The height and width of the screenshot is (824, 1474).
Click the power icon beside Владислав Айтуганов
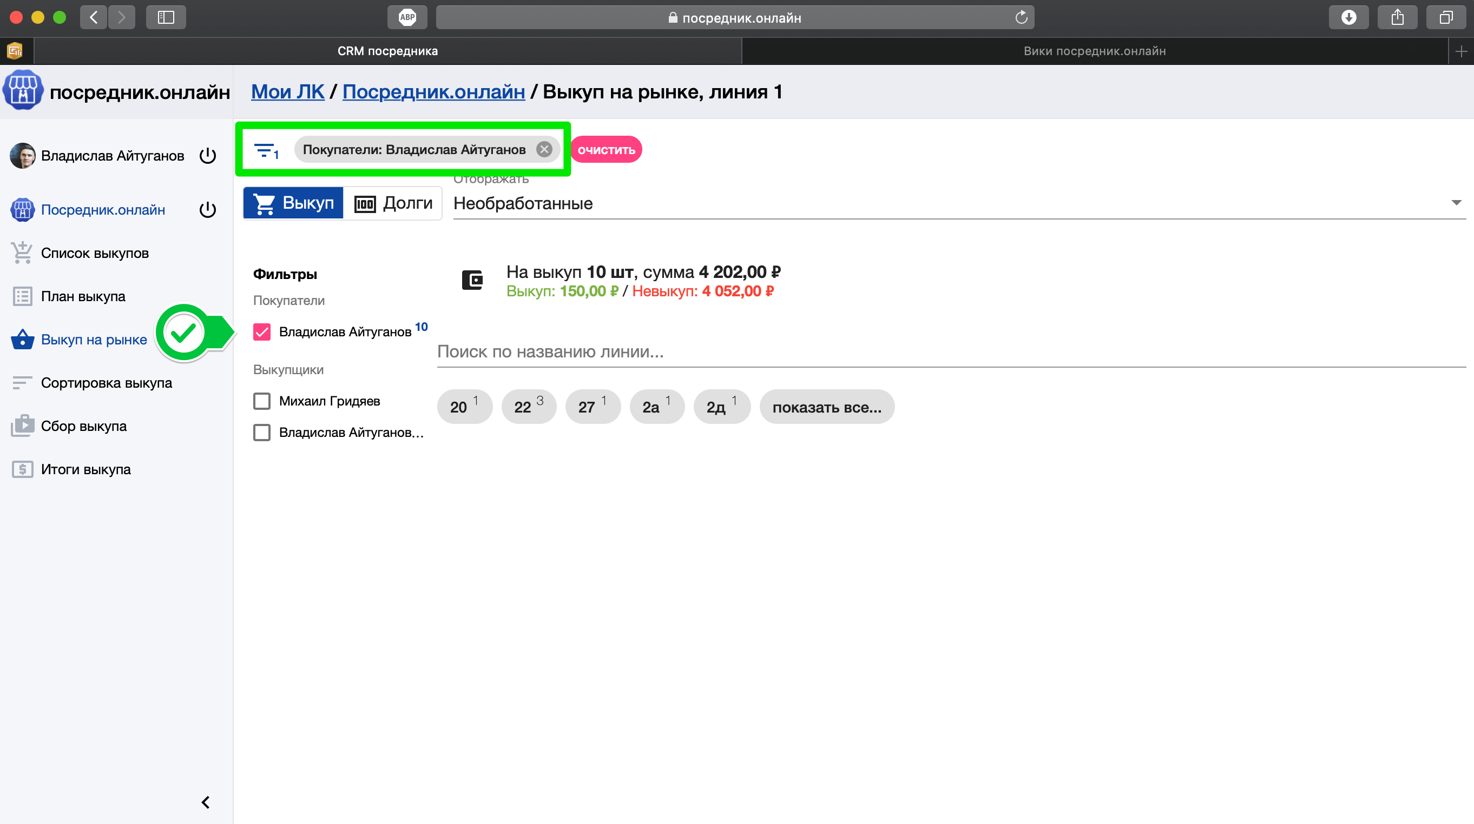pyautogui.click(x=208, y=156)
